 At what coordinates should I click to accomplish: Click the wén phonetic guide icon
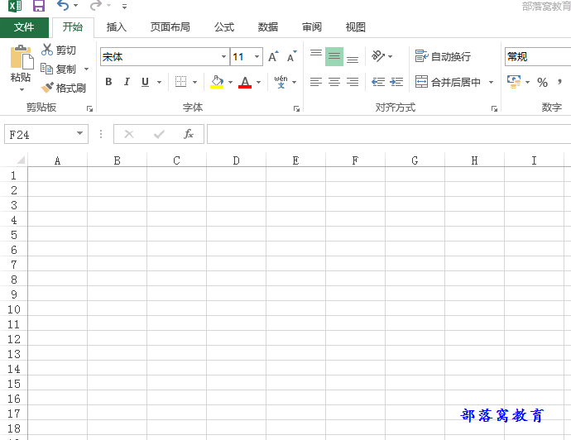281,82
